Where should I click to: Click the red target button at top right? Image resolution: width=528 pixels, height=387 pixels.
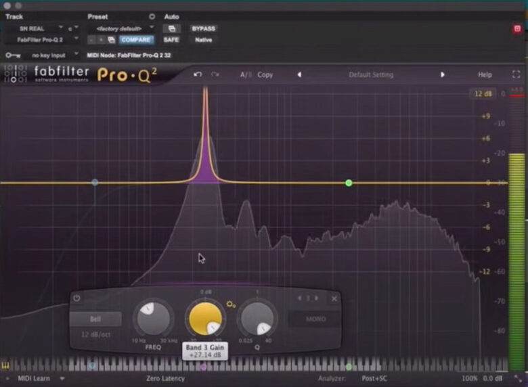click(517, 28)
